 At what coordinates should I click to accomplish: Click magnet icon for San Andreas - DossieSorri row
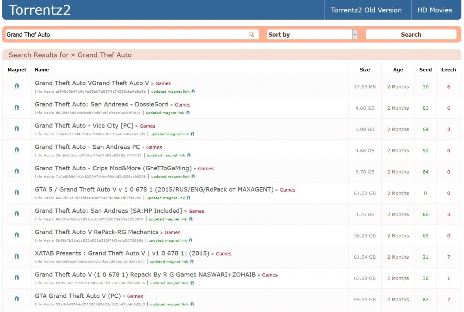click(x=17, y=108)
